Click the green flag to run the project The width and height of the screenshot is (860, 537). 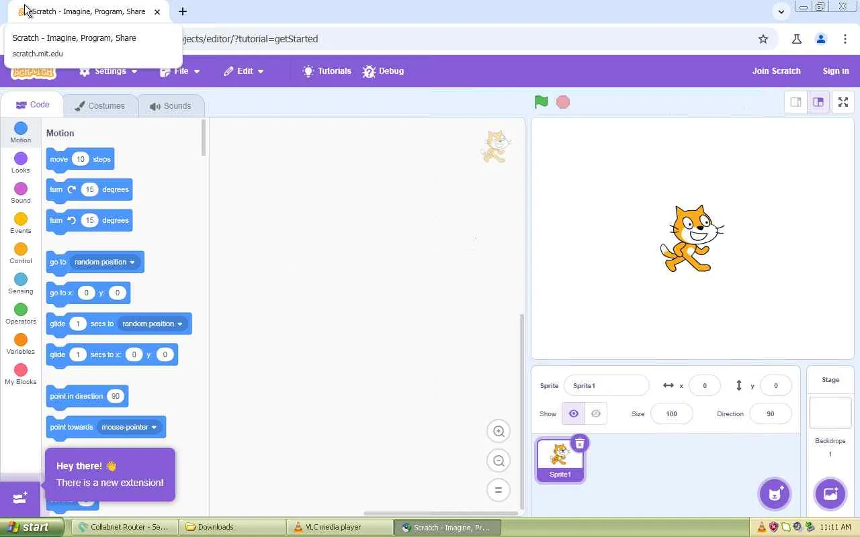point(542,102)
